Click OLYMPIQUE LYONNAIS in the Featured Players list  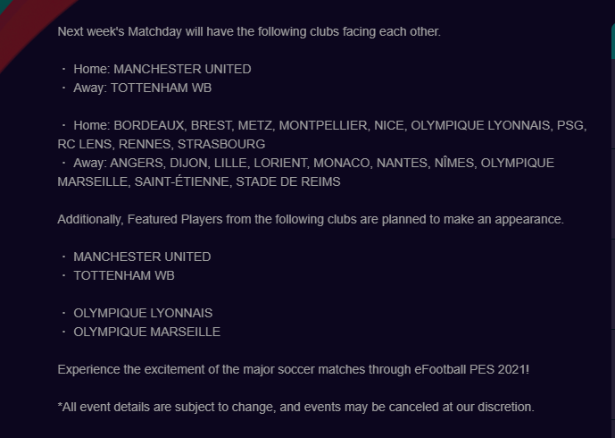143,313
